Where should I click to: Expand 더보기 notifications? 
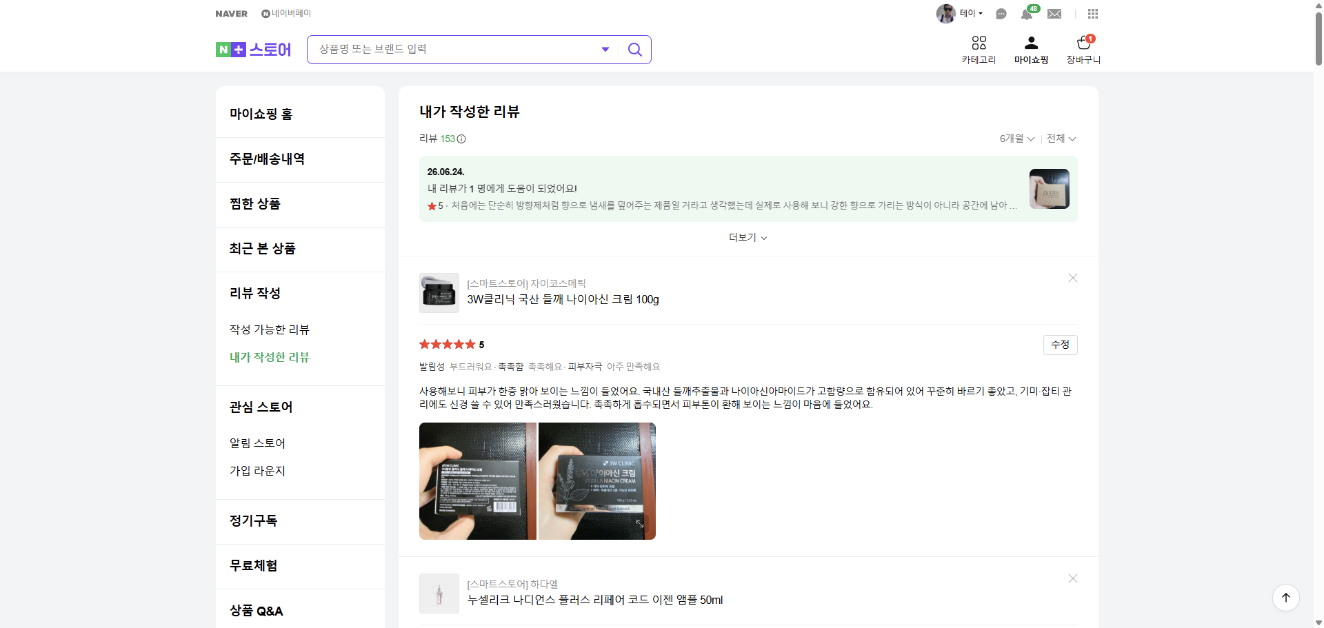(x=748, y=237)
